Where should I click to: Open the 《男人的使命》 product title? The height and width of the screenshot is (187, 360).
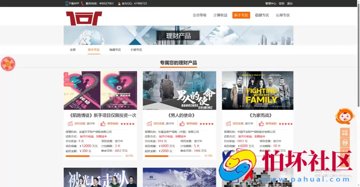(x=181, y=115)
